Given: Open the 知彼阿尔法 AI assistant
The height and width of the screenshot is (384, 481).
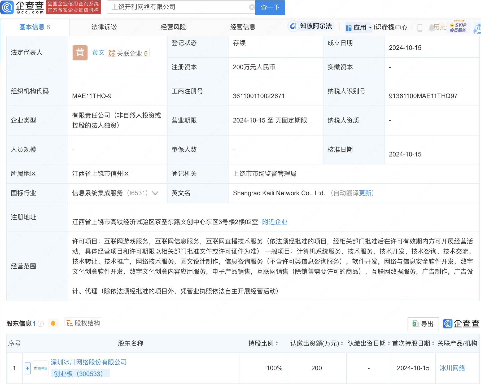Looking at the screenshot, I should pos(311,26).
